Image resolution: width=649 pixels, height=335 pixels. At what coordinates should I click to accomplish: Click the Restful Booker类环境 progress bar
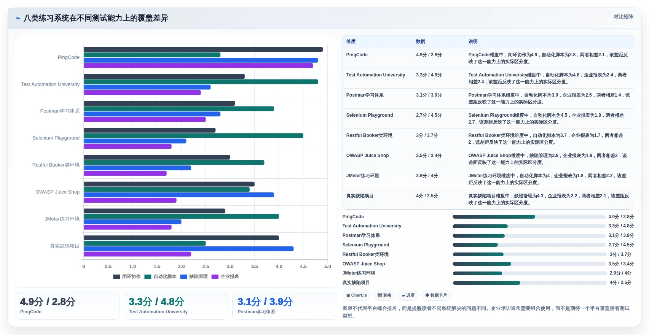tap(529, 254)
